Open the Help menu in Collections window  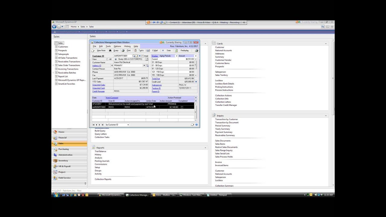(136, 46)
